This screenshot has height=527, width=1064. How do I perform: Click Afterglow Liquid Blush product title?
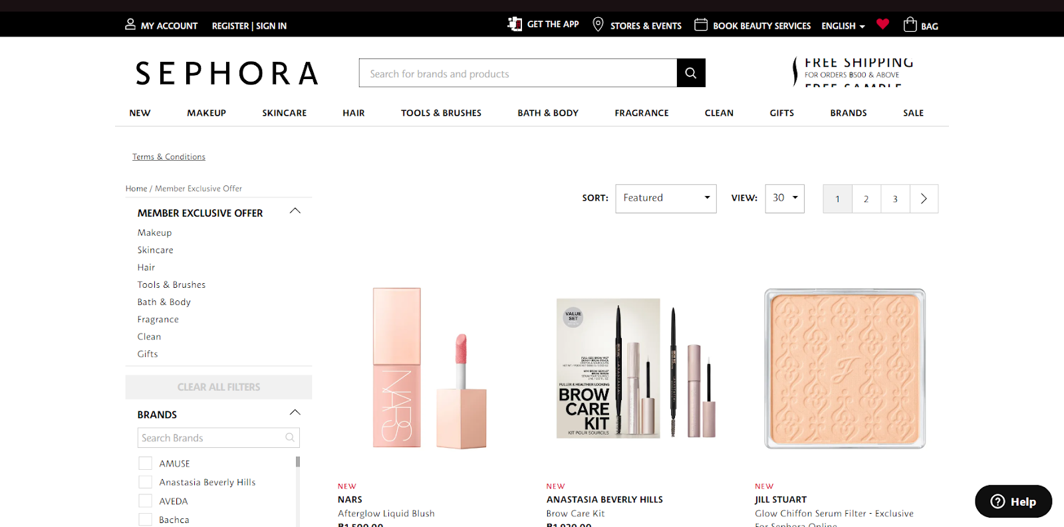tap(386, 514)
